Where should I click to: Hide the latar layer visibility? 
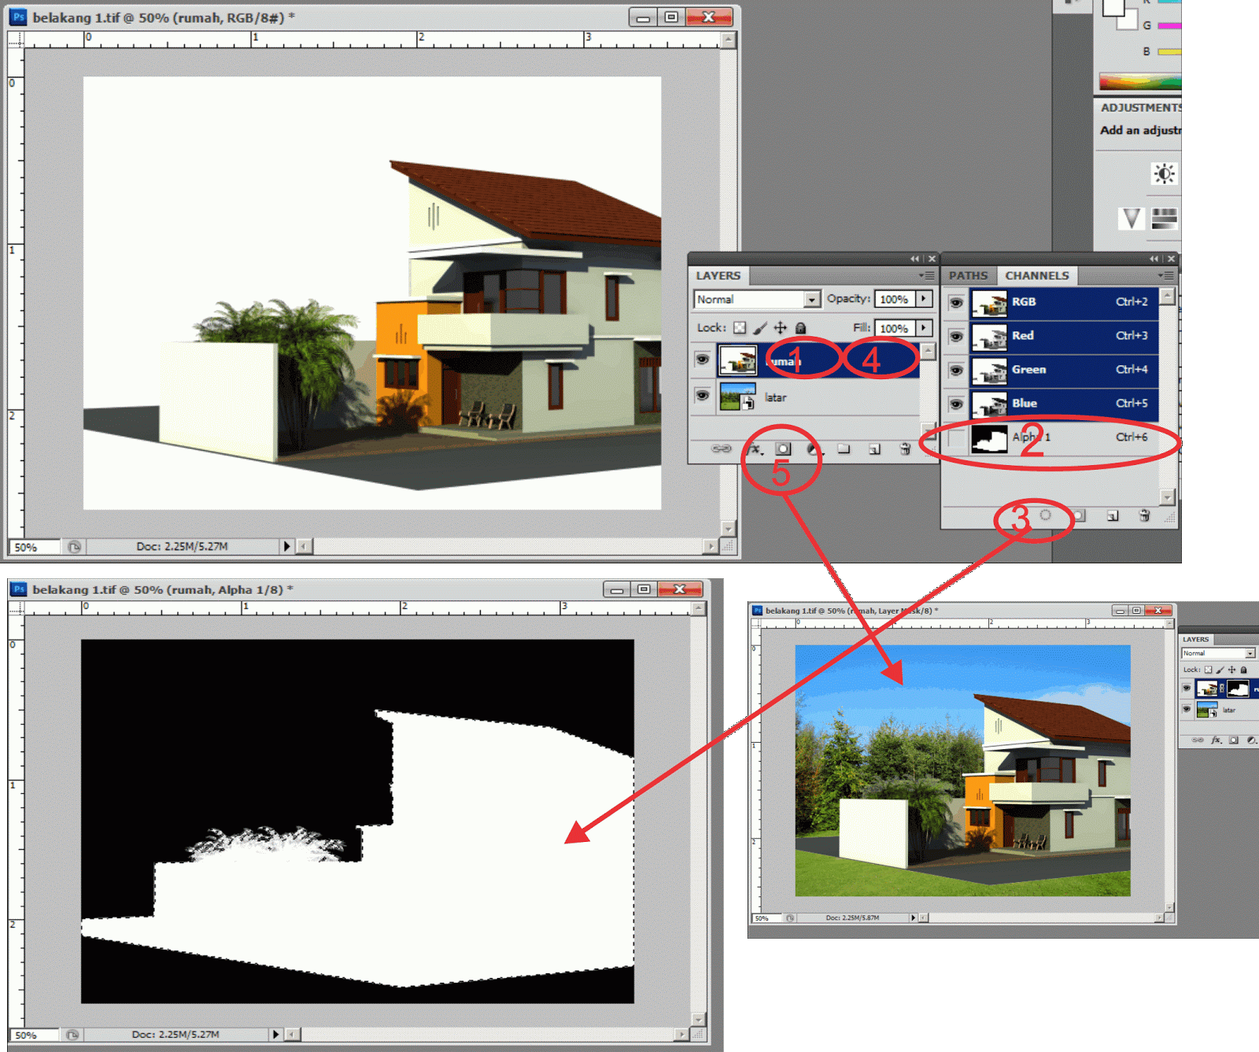tap(703, 397)
